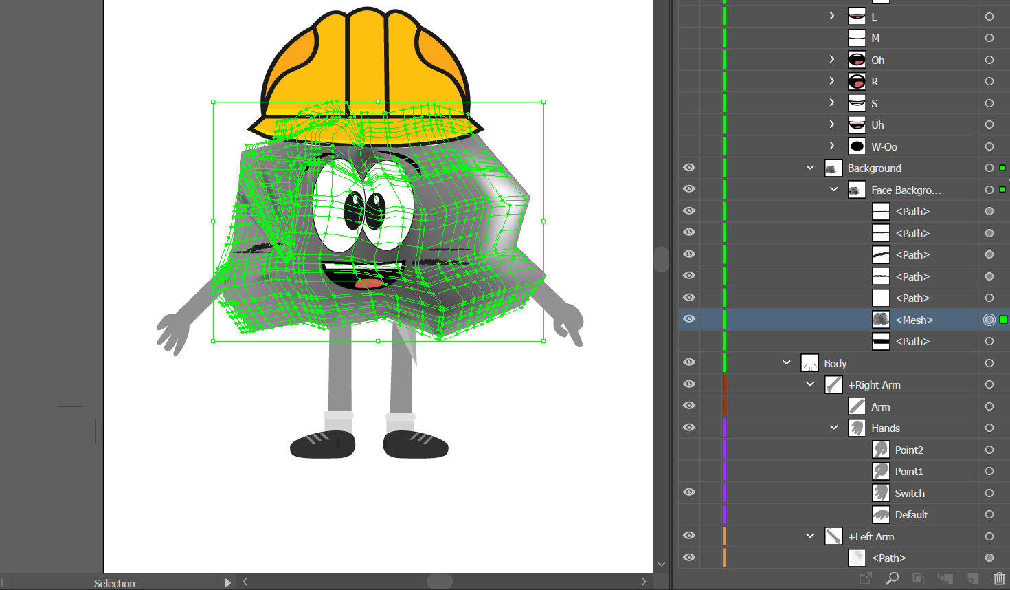Toggle visibility of the <Mesh> object
The image size is (1010, 590).
689,320
